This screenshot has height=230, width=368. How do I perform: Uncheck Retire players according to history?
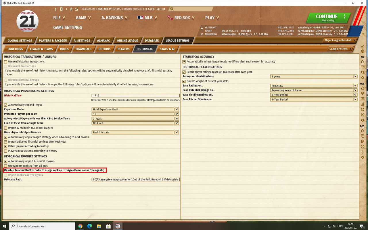[x=6, y=146]
